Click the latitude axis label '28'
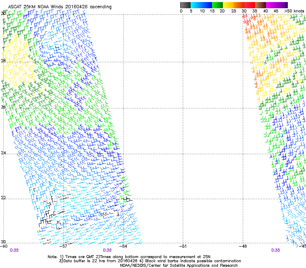Screen dimensions: 306x268 click(x=3, y=61)
